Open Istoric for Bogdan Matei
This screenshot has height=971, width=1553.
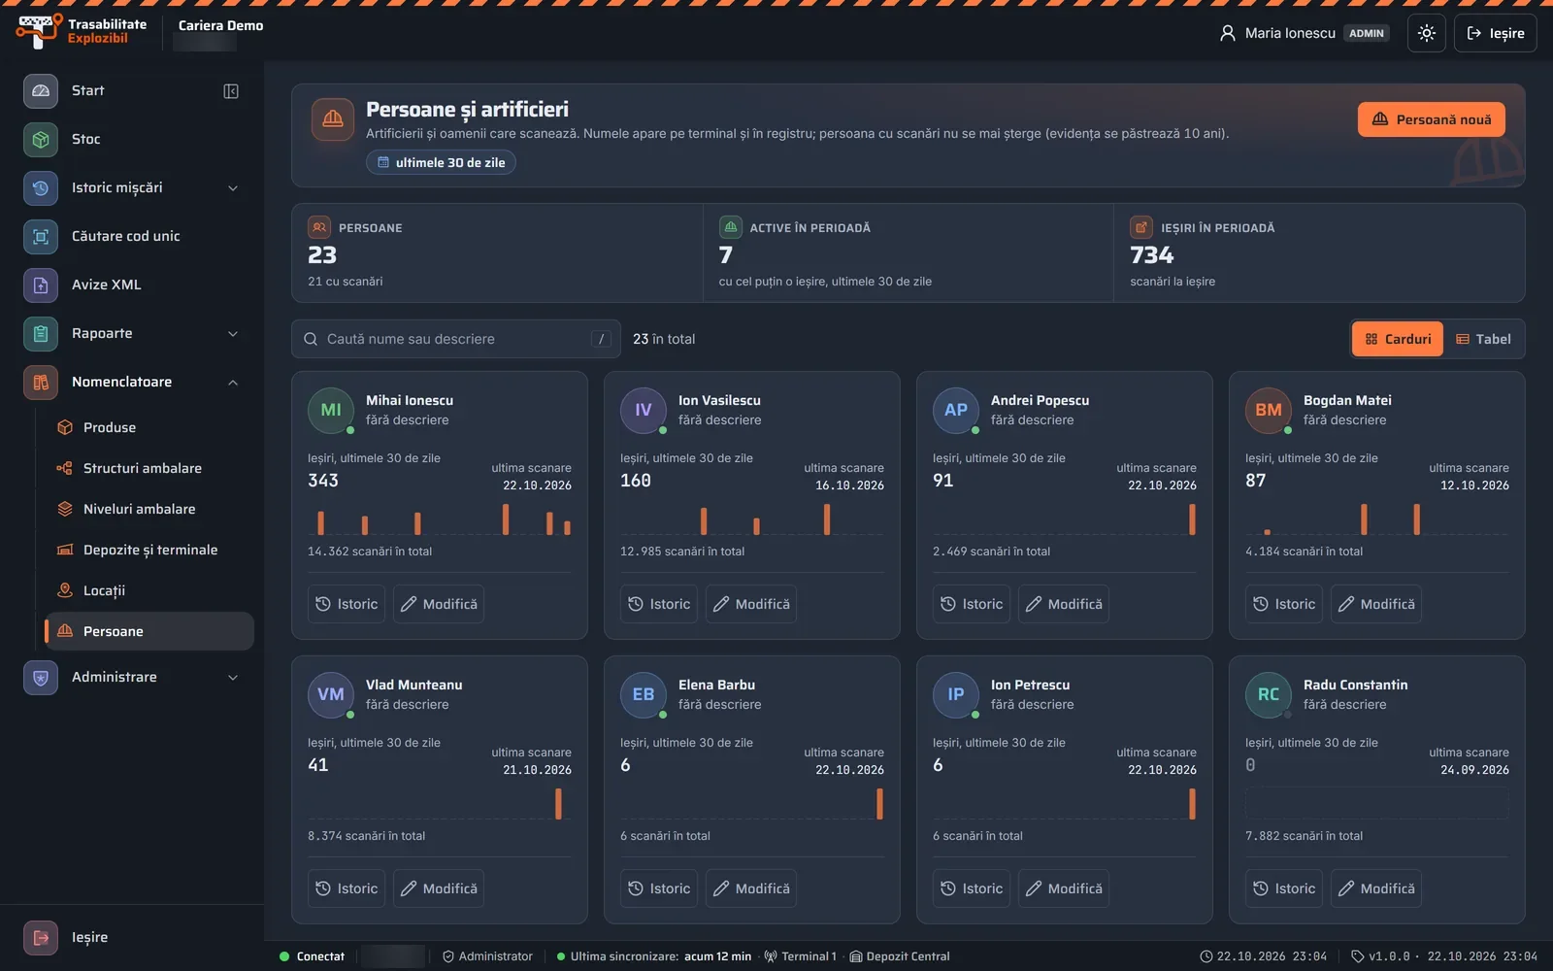(1284, 604)
